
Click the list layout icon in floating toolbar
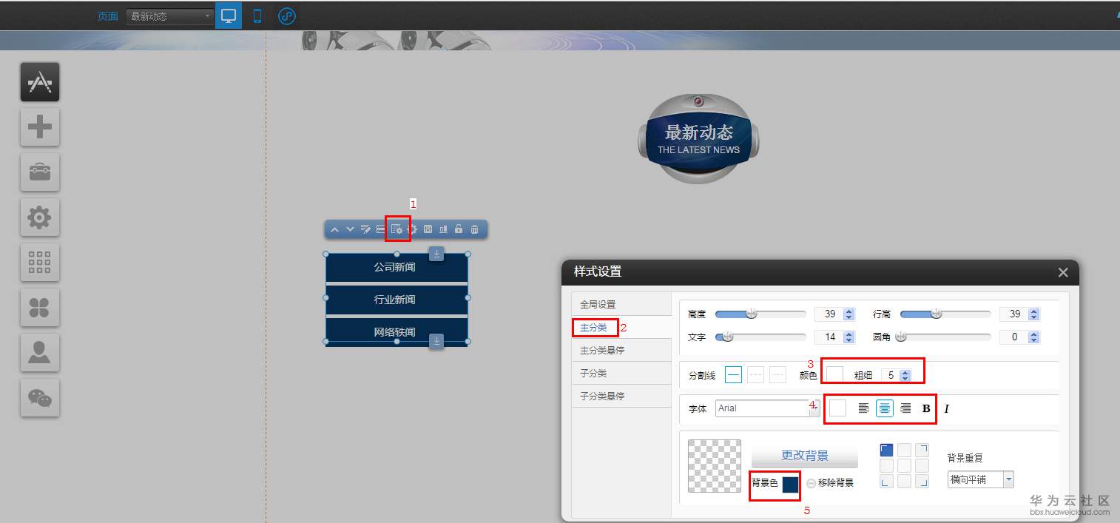[x=380, y=229]
